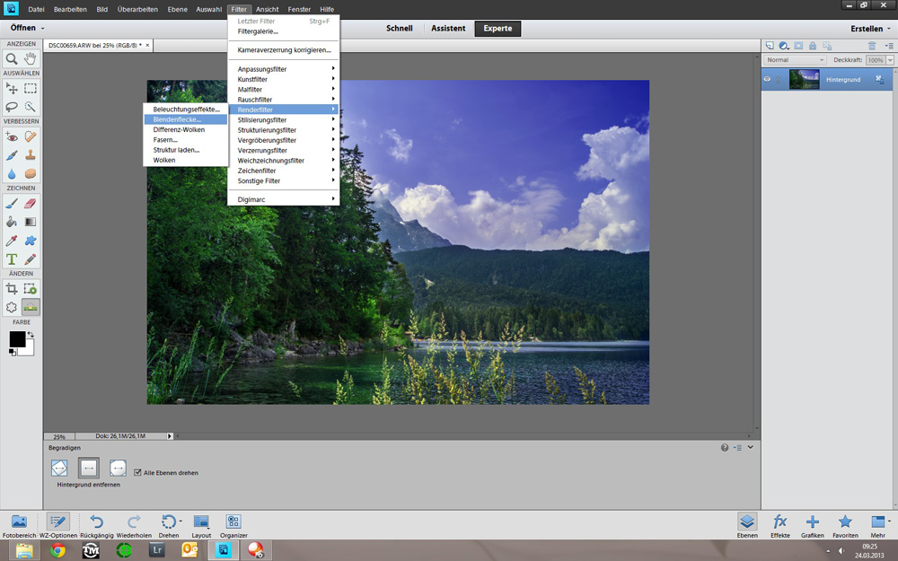Choose Blendenflecke from Renderfilter submenu

pyautogui.click(x=177, y=119)
